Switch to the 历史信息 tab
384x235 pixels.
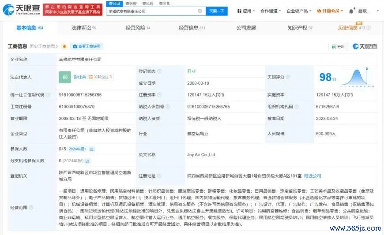click(351, 28)
